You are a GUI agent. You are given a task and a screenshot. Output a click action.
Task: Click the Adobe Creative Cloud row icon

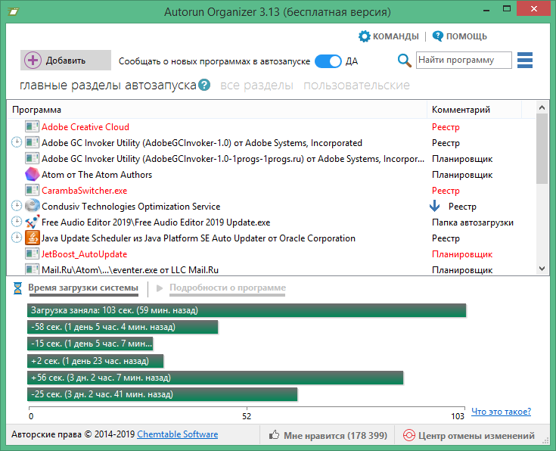coord(32,126)
